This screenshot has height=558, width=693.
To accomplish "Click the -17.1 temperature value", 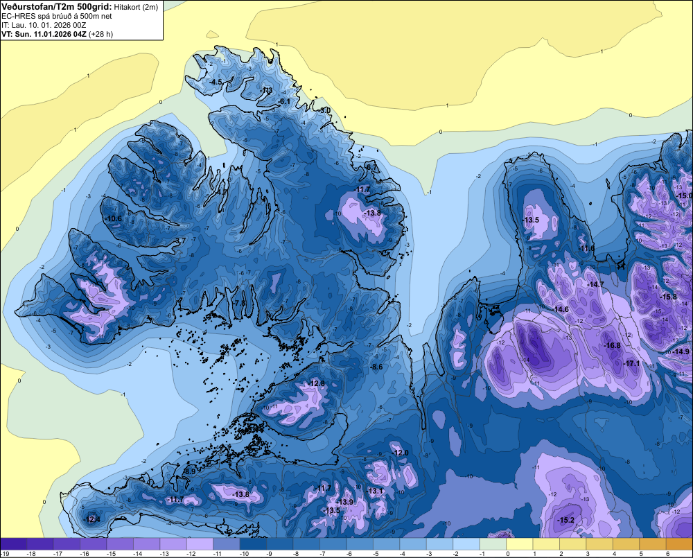I will click(x=631, y=363).
